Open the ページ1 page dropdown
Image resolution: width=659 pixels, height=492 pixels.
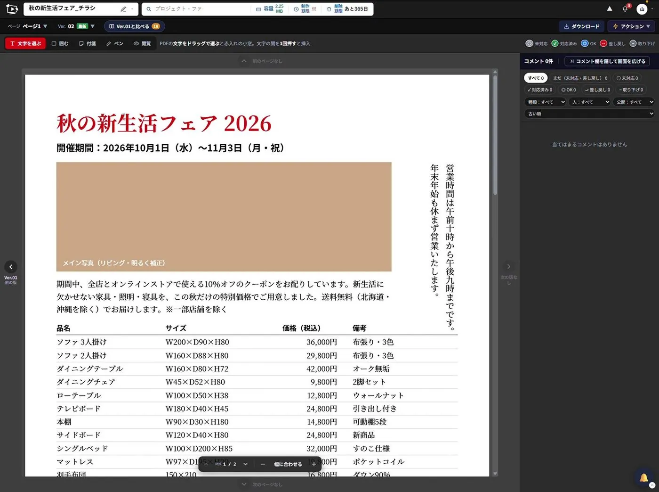(28, 26)
